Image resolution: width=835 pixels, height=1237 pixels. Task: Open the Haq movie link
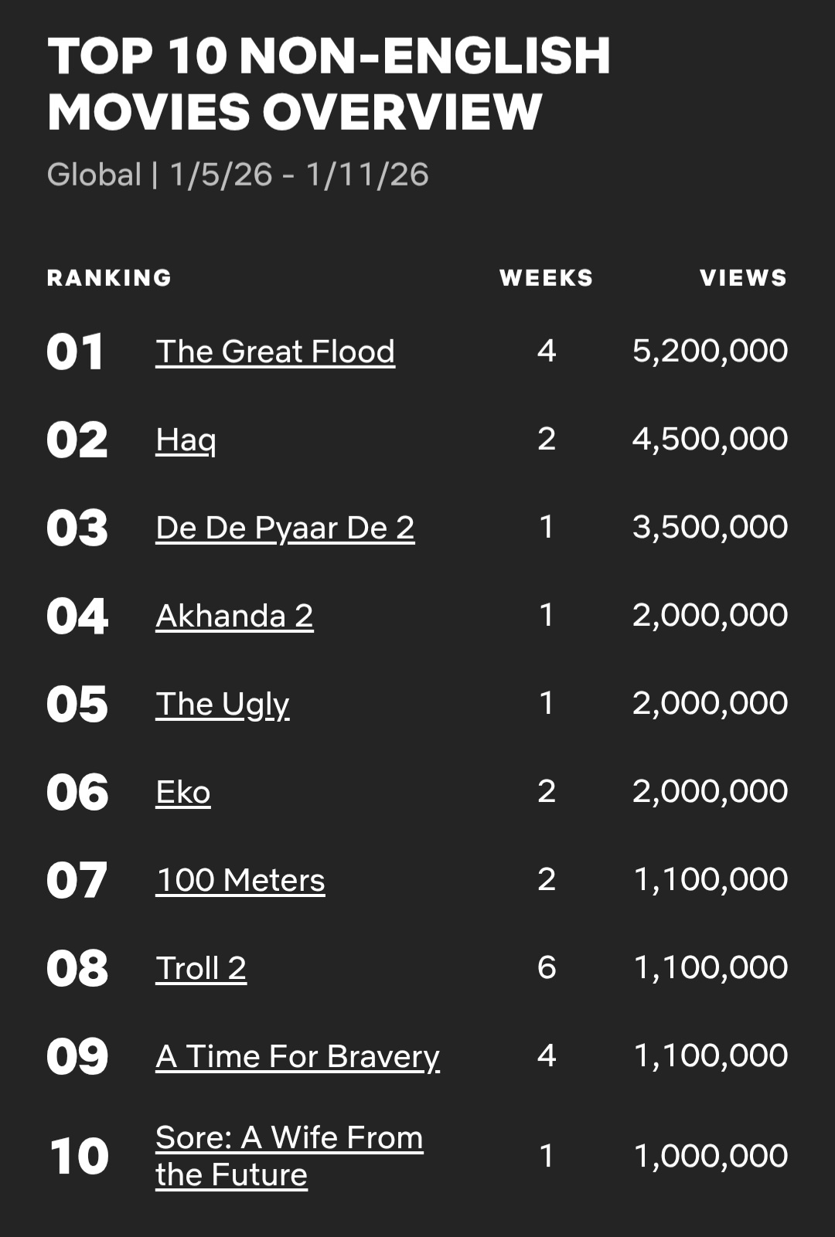186,440
